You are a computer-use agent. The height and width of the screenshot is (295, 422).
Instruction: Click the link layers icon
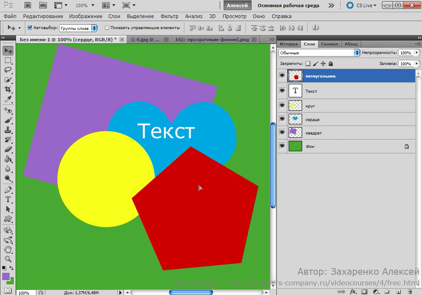(341, 292)
